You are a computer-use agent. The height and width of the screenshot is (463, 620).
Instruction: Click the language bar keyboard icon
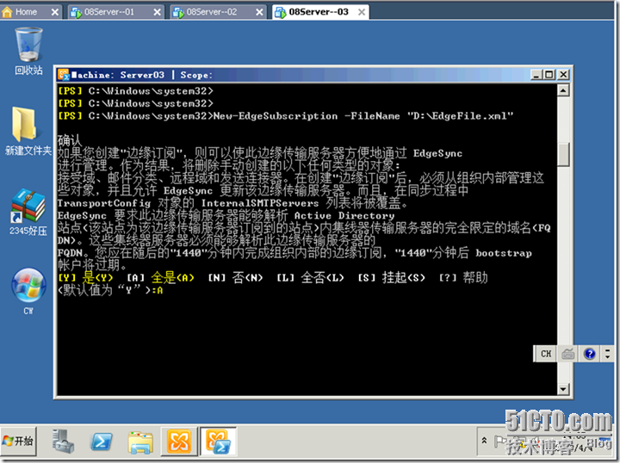point(568,354)
